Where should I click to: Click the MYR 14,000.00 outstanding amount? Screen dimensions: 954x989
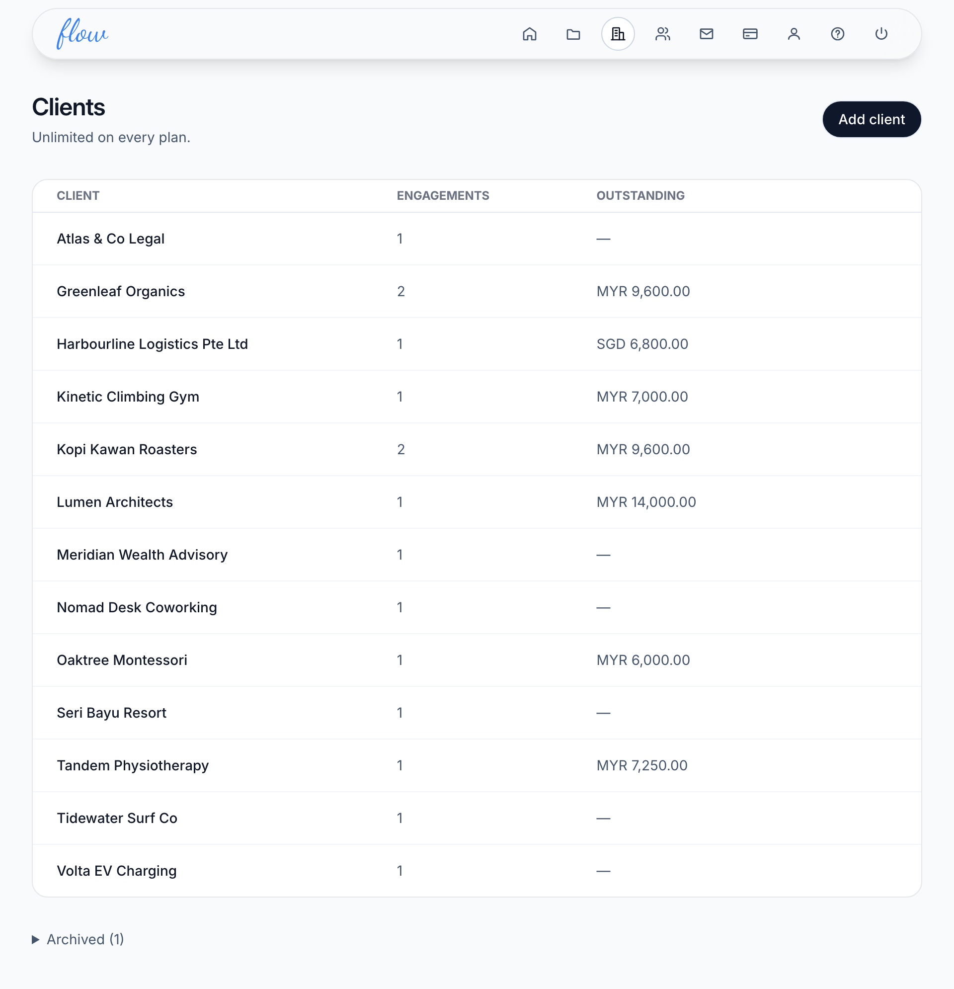pos(646,502)
